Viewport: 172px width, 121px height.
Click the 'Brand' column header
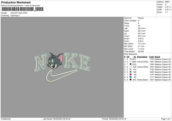click(157, 57)
